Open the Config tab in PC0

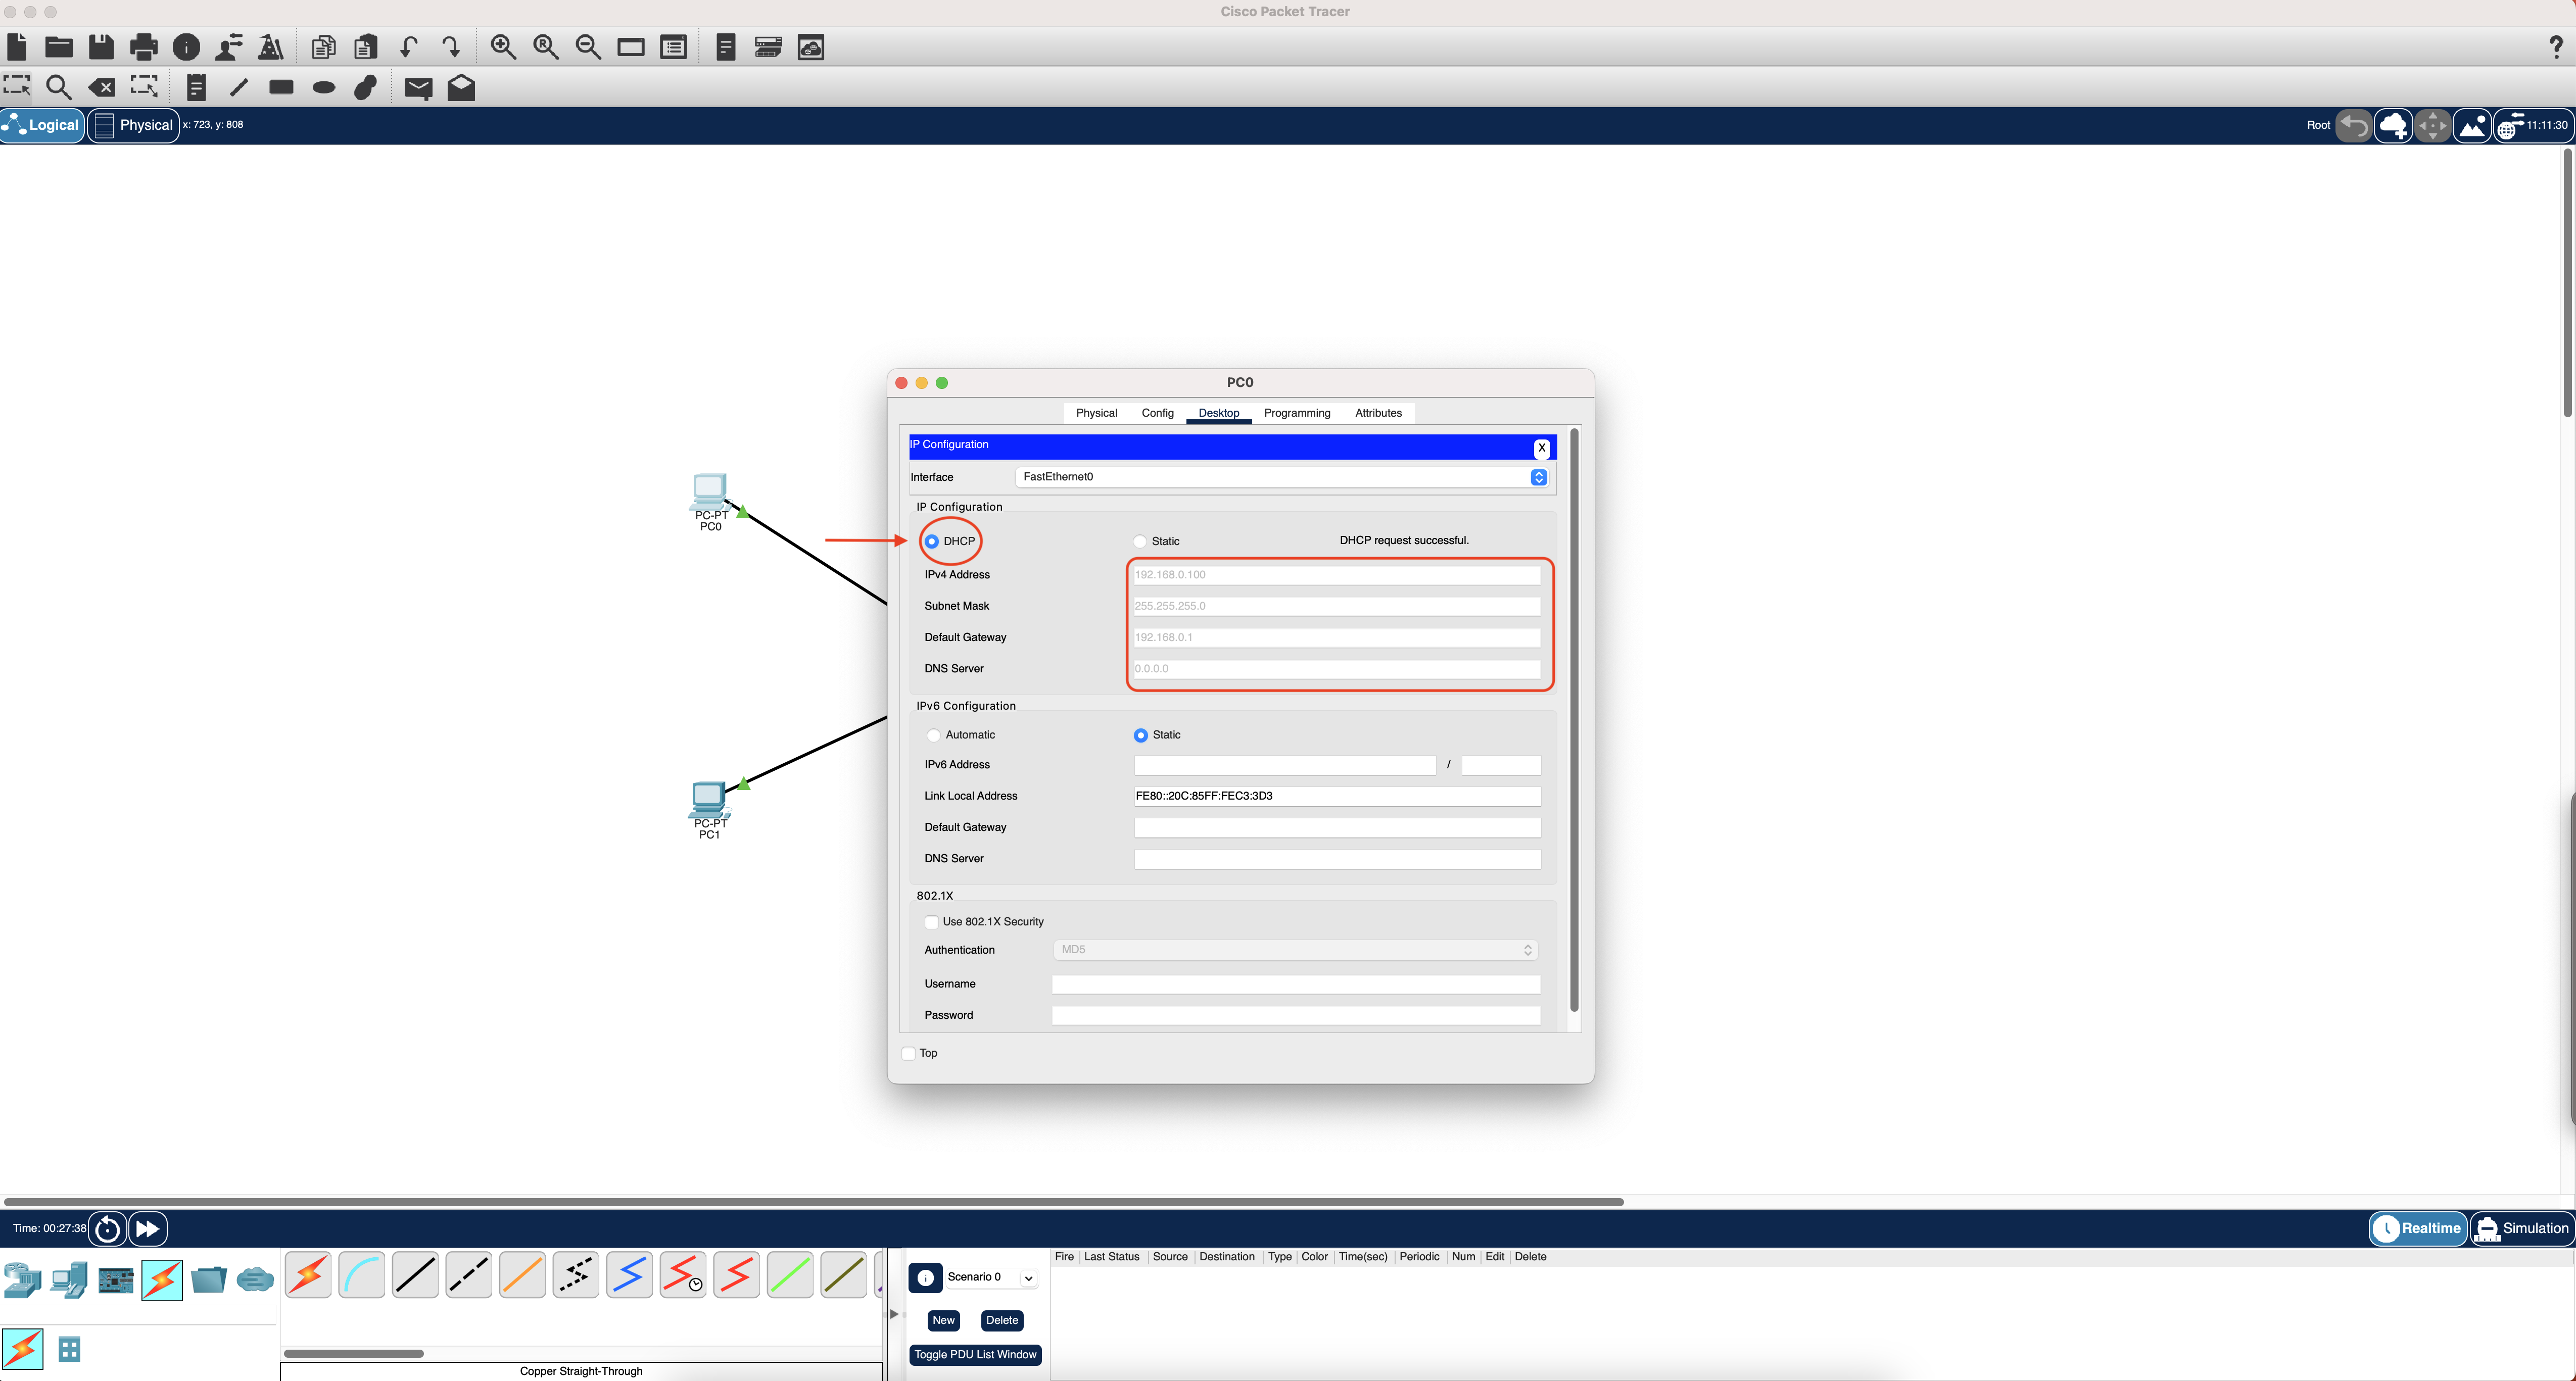point(1157,413)
